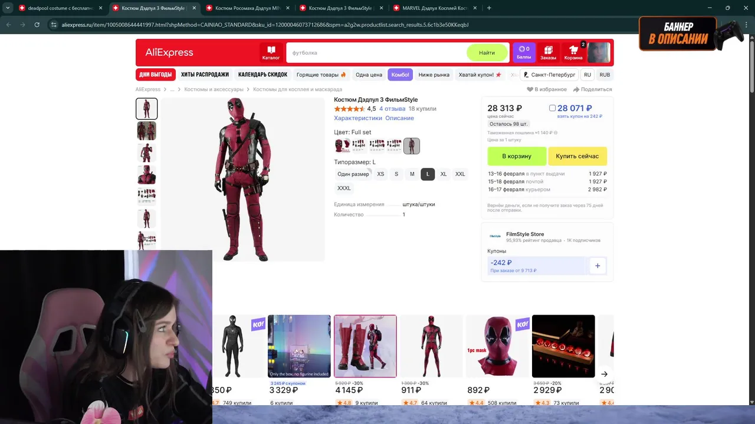Open the browser tab search dropdown
The width and height of the screenshot is (755, 424).
pyautogui.click(x=8, y=8)
